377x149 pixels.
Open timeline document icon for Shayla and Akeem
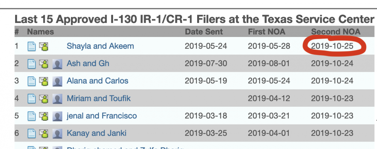[x=32, y=46]
